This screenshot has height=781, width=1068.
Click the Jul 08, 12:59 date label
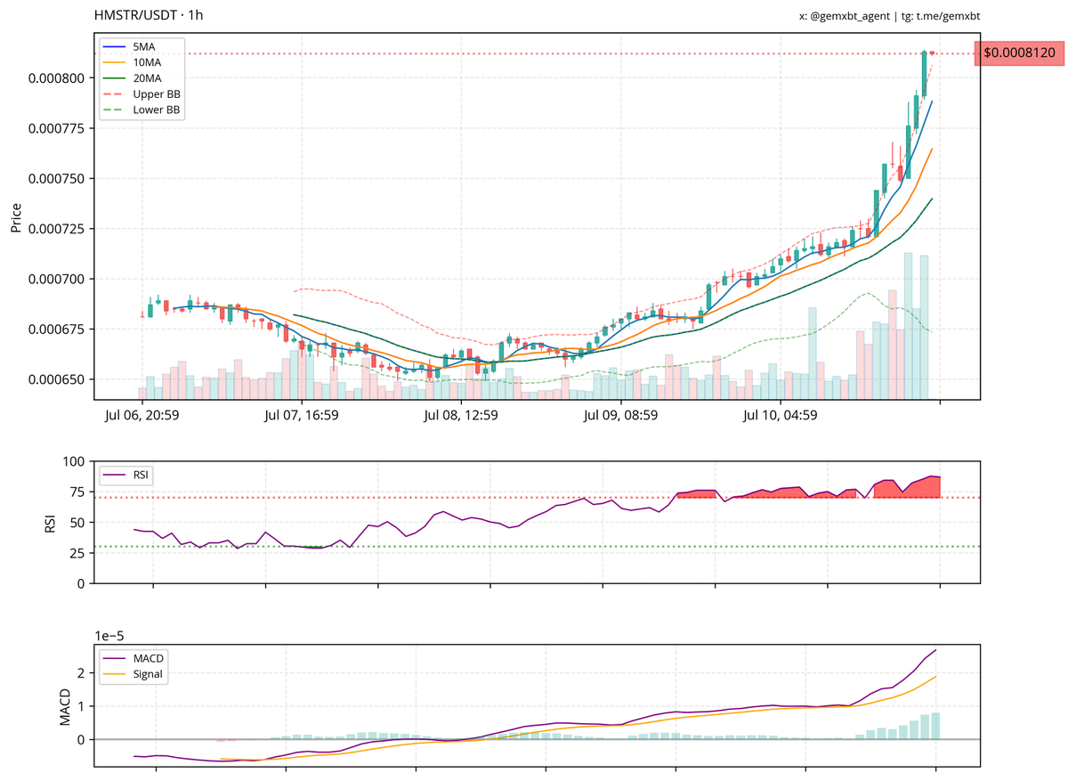[461, 415]
